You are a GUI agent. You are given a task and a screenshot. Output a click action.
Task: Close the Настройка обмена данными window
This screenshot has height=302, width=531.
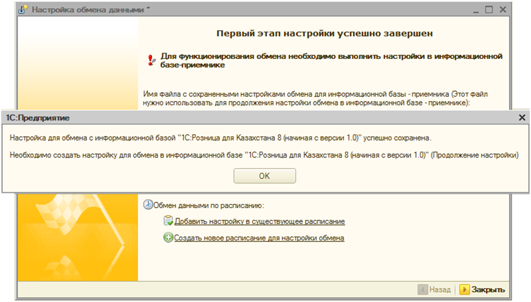(504, 10)
